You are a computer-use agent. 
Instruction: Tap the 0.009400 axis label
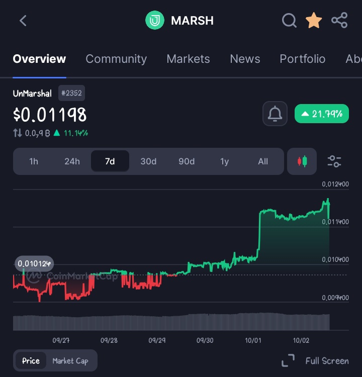335,298
